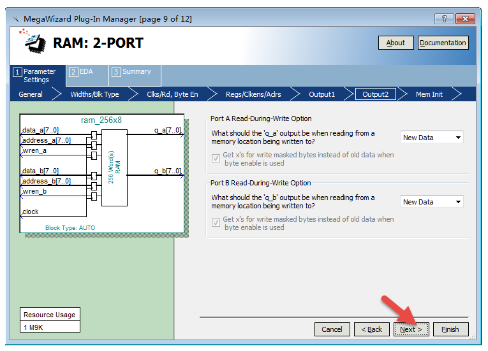Click the 256 Word(s) RAM block

point(114,168)
